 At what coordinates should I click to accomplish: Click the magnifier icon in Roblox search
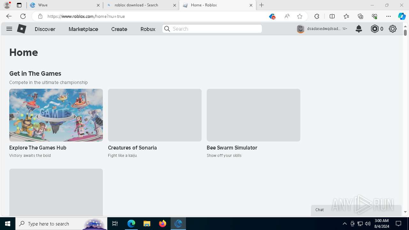(x=167, y=29)
